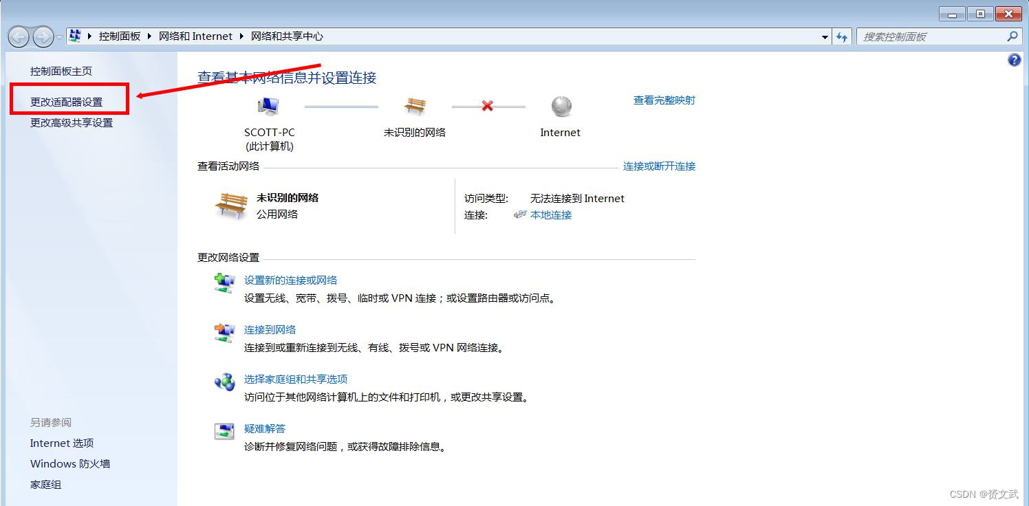1029x506 pixels.
Task: Click the troubleshooting (疑难解答) icon
Action: [x=224, y=431]
